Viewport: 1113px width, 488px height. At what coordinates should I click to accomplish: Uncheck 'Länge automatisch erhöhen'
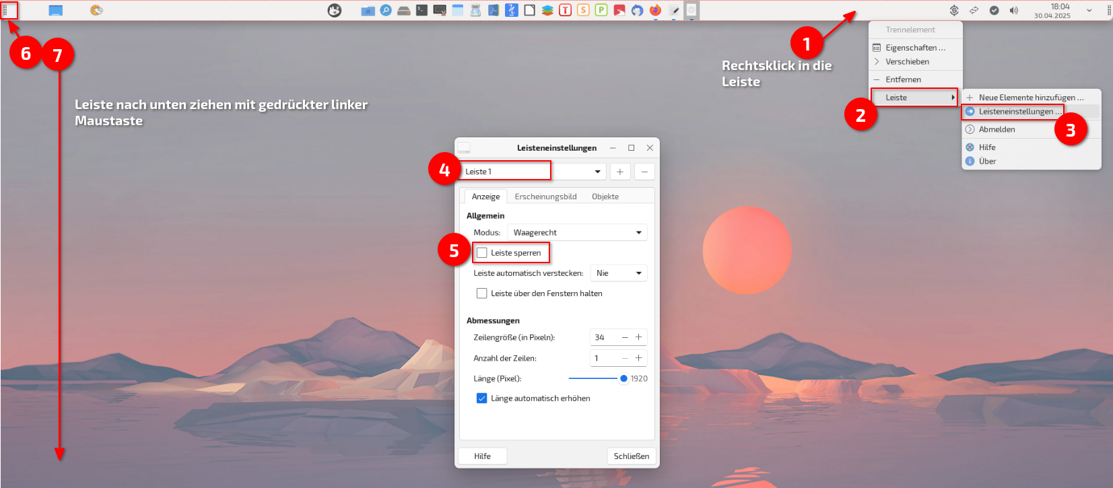[x=482, y=398]
